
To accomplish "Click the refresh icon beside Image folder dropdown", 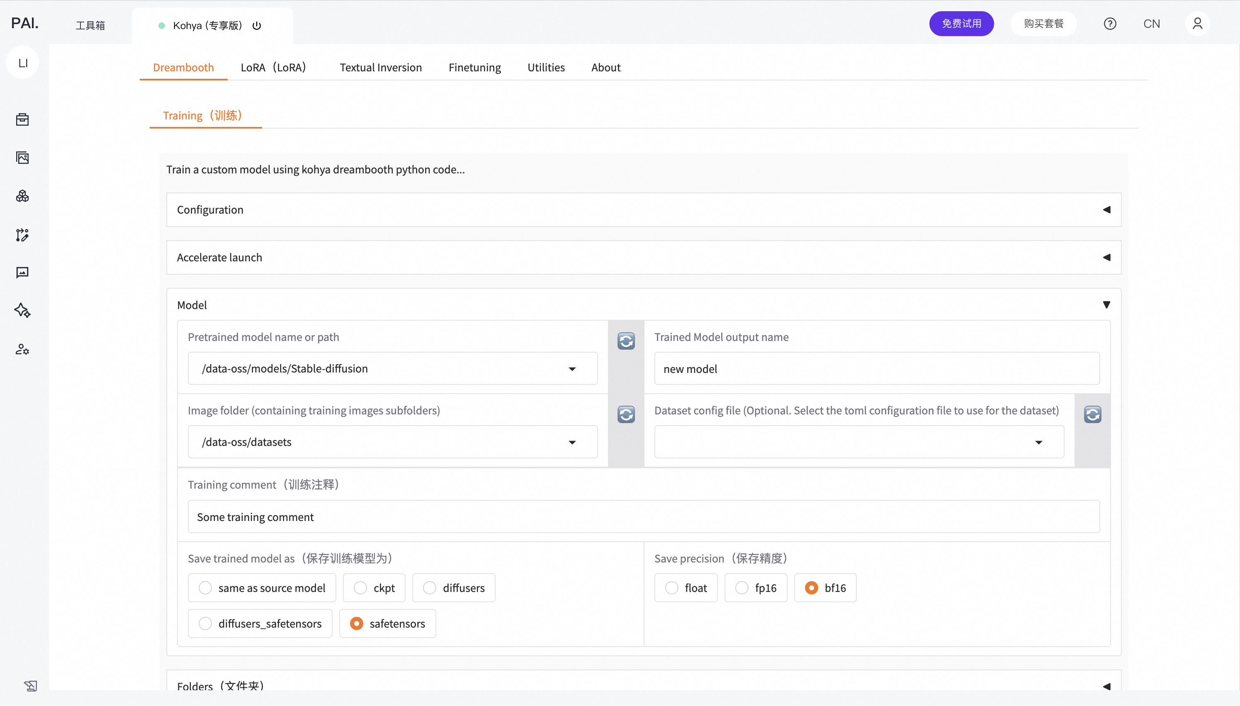I will 626,414.
